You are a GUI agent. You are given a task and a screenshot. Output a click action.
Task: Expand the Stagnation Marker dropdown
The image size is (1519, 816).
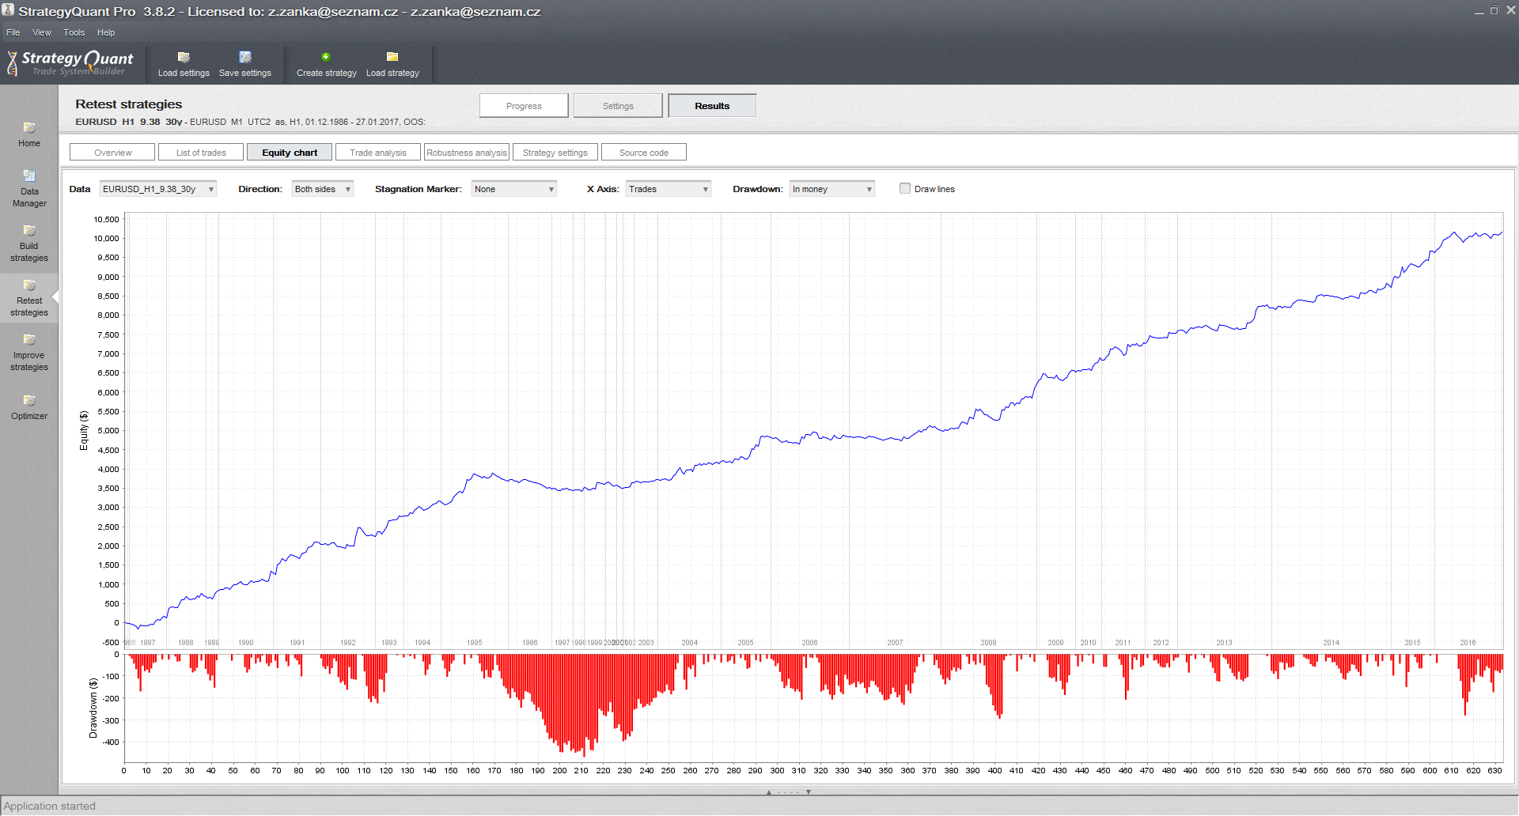click(514, 189)
